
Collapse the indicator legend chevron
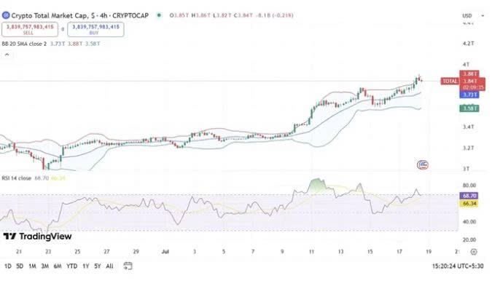tap(7, 55)
